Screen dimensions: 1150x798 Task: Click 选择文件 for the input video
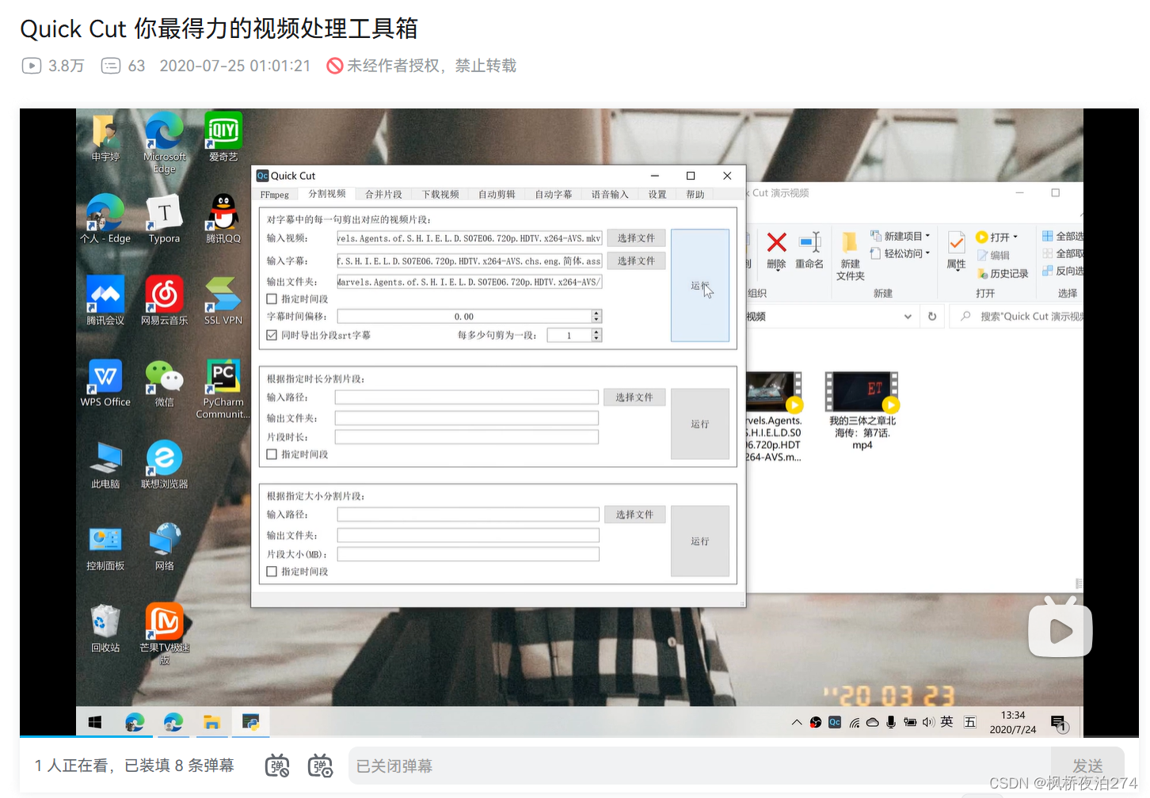coord(636,237)
